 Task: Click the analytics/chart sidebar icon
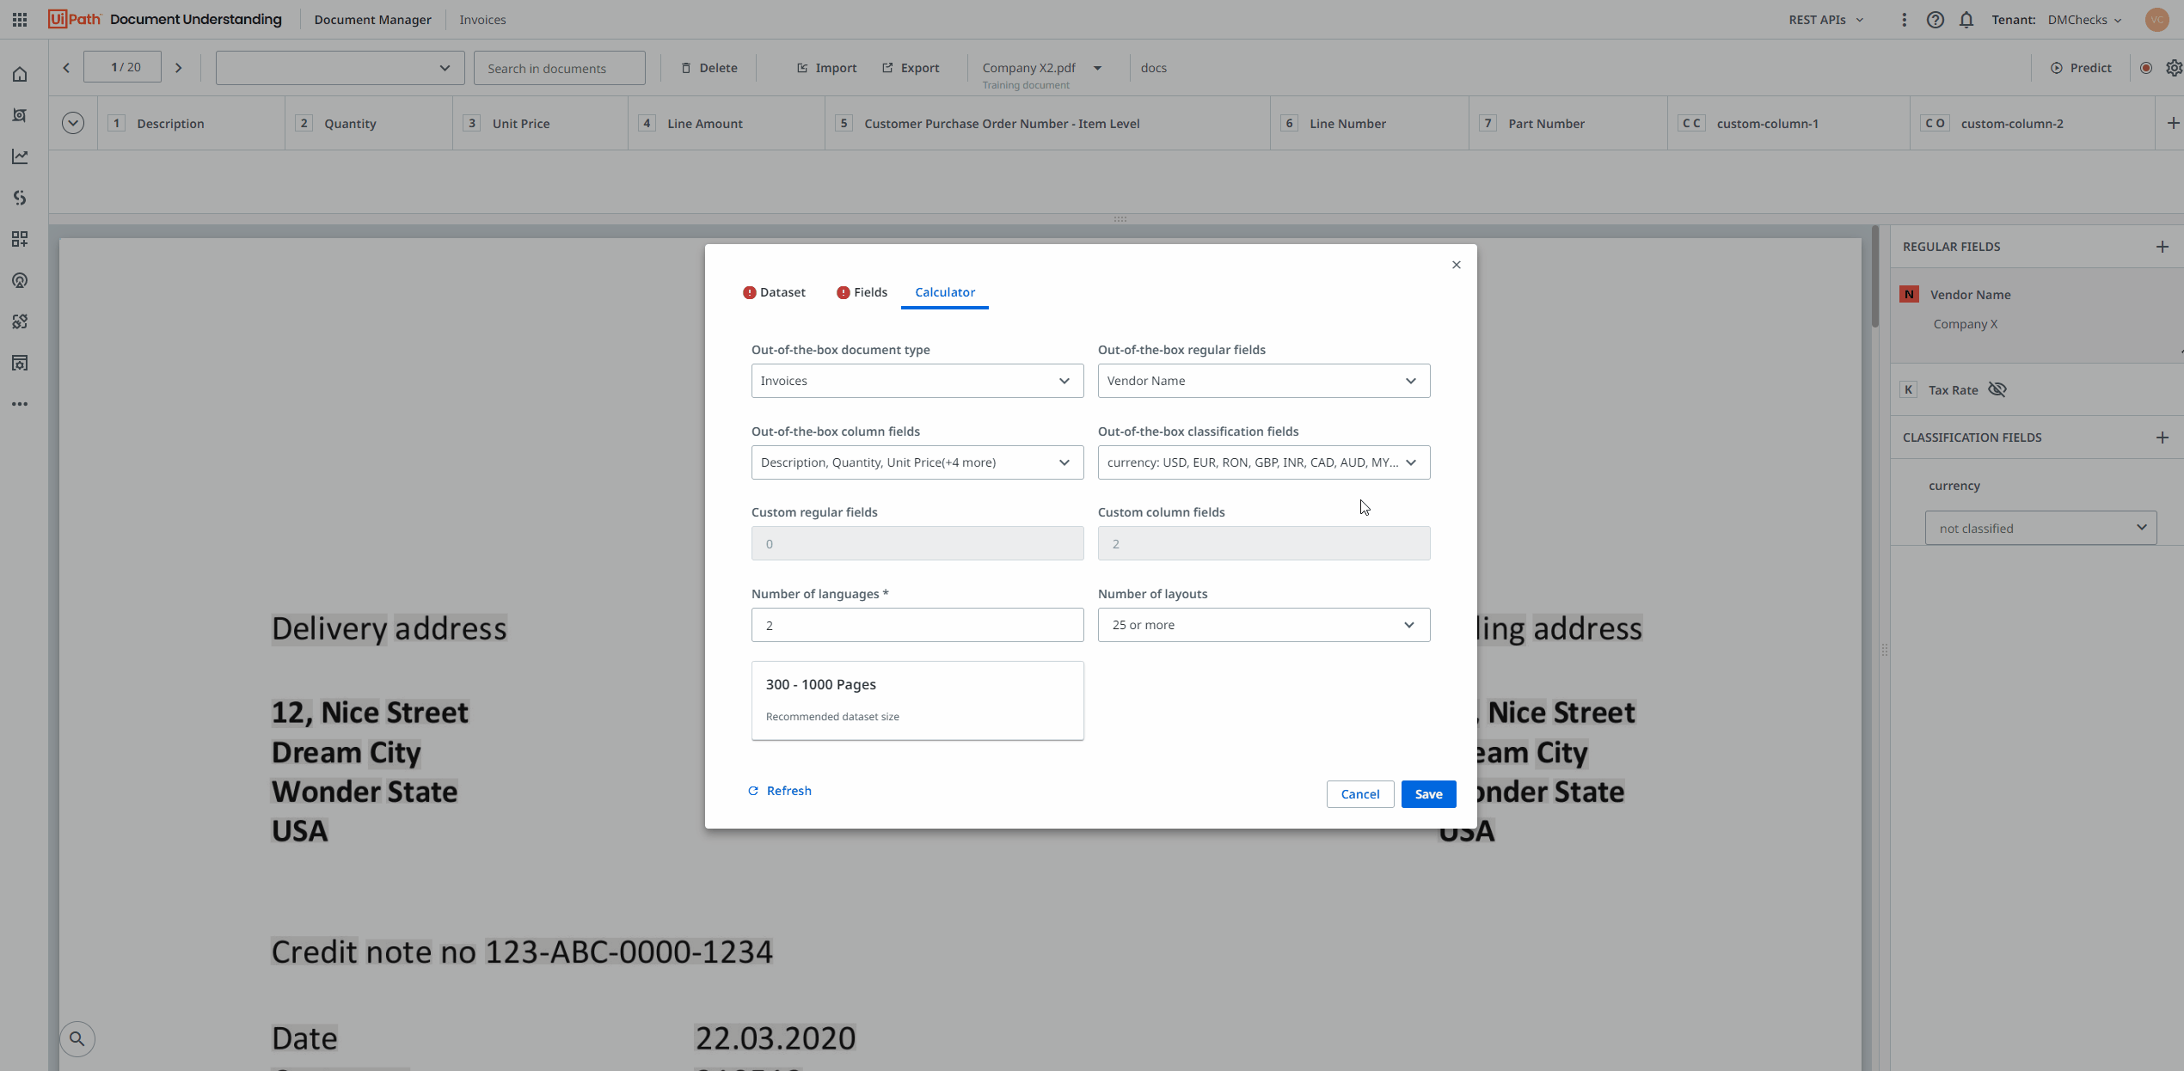pyautogui.click(x=20, y=155)
